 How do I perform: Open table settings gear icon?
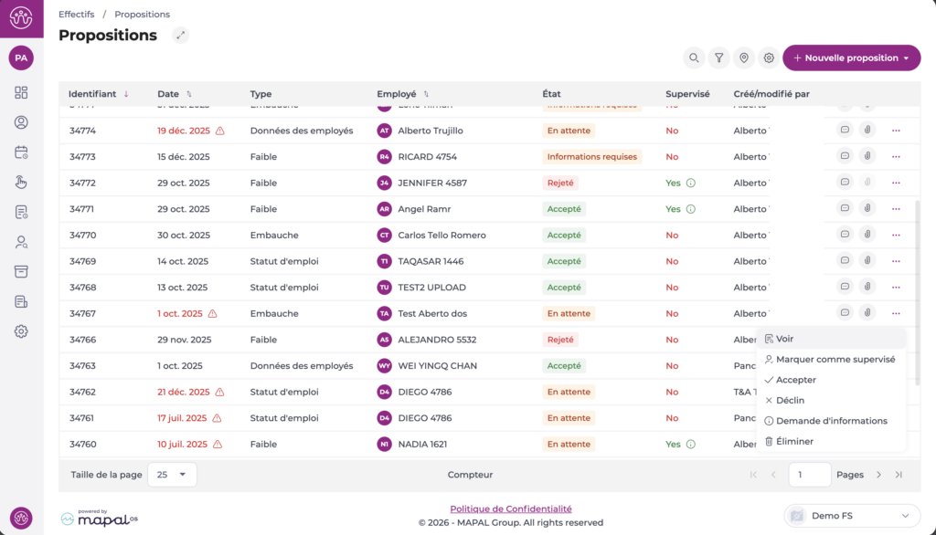pyautogui.click(x=769, y=58)
